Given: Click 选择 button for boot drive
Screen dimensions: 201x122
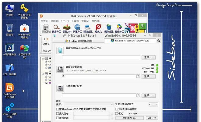Looking at the screenshot, I should point(148,77).
